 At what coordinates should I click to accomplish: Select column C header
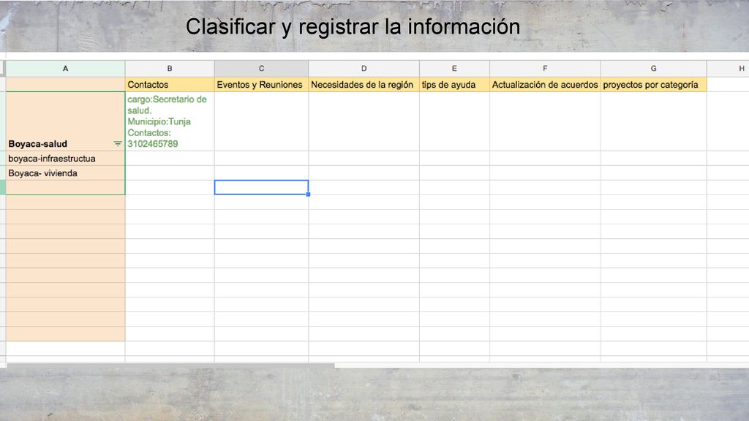coord(261,68)
